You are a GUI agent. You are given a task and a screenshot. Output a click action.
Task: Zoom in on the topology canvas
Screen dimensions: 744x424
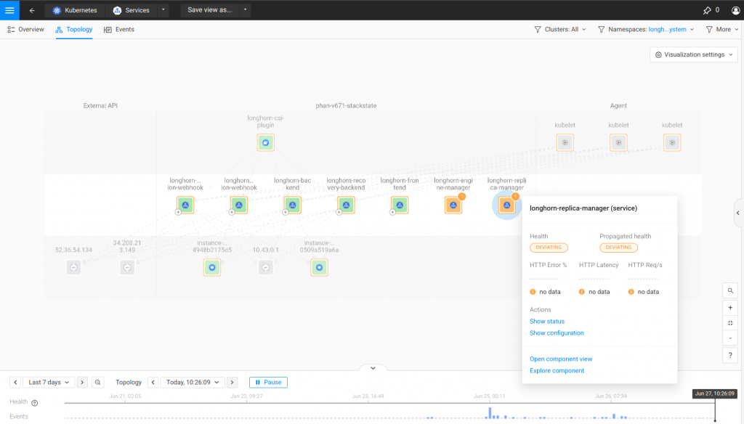click(x=730, y=307)
